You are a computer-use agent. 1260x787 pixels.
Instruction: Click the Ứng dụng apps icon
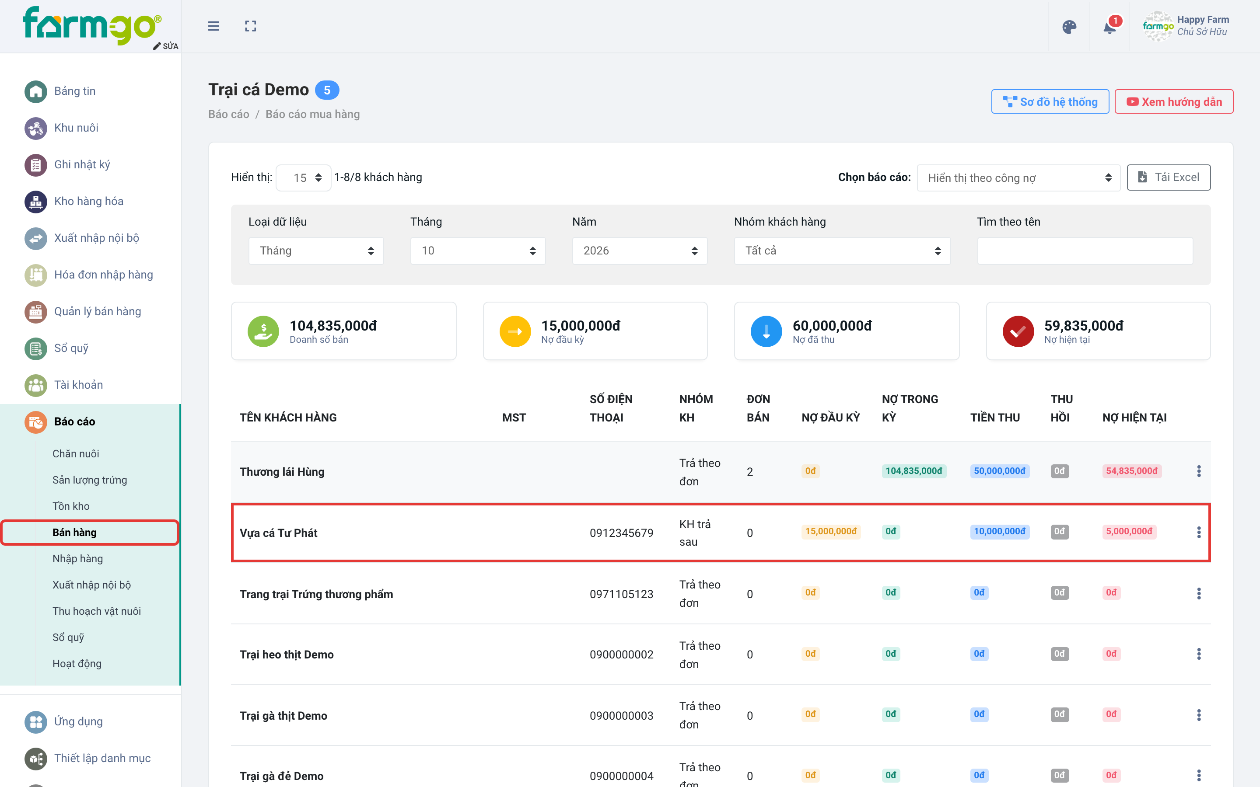tap(36, 722)
